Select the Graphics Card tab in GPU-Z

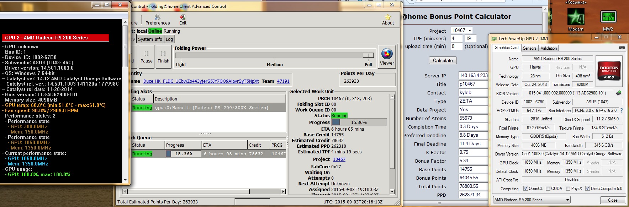[x=507, y=48]
